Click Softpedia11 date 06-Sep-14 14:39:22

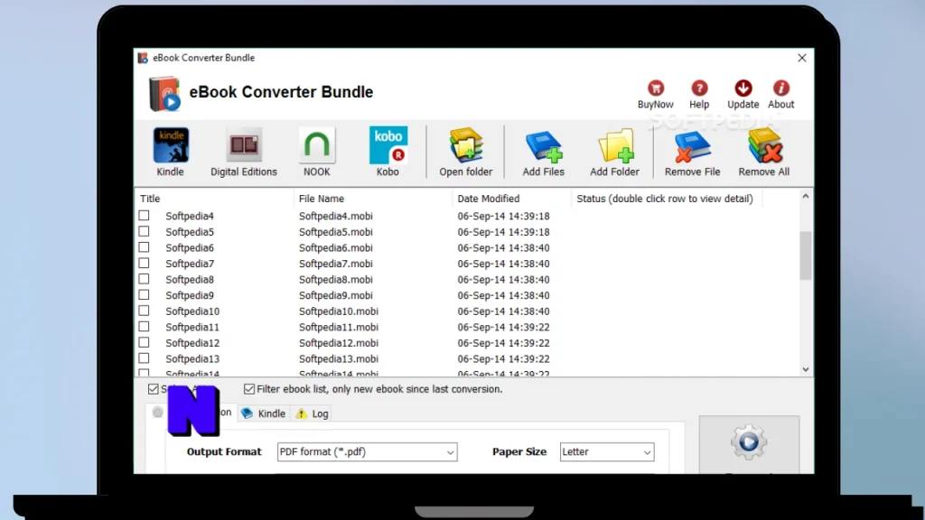503,327
